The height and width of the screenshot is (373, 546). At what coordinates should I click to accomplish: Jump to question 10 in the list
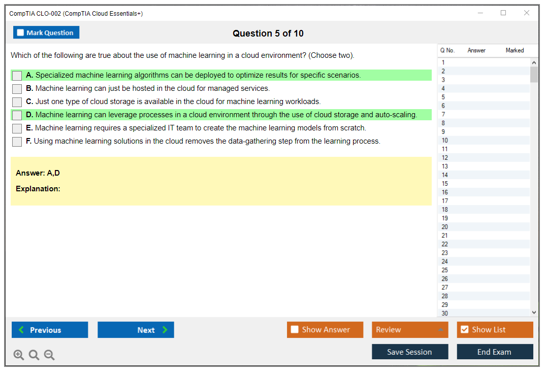(x=445, y=141)
